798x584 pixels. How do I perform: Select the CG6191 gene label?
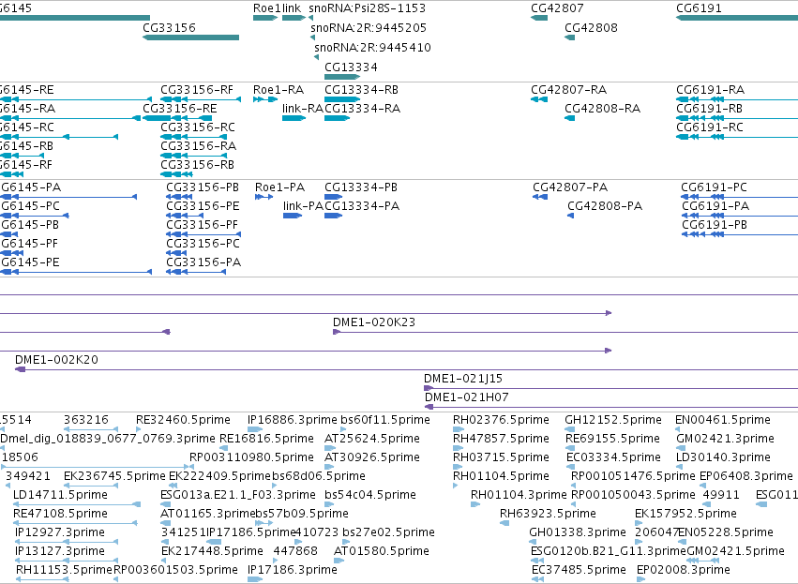pos(699,8)
